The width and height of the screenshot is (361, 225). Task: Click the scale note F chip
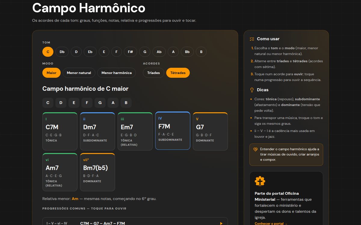click(x=87, y=103)
